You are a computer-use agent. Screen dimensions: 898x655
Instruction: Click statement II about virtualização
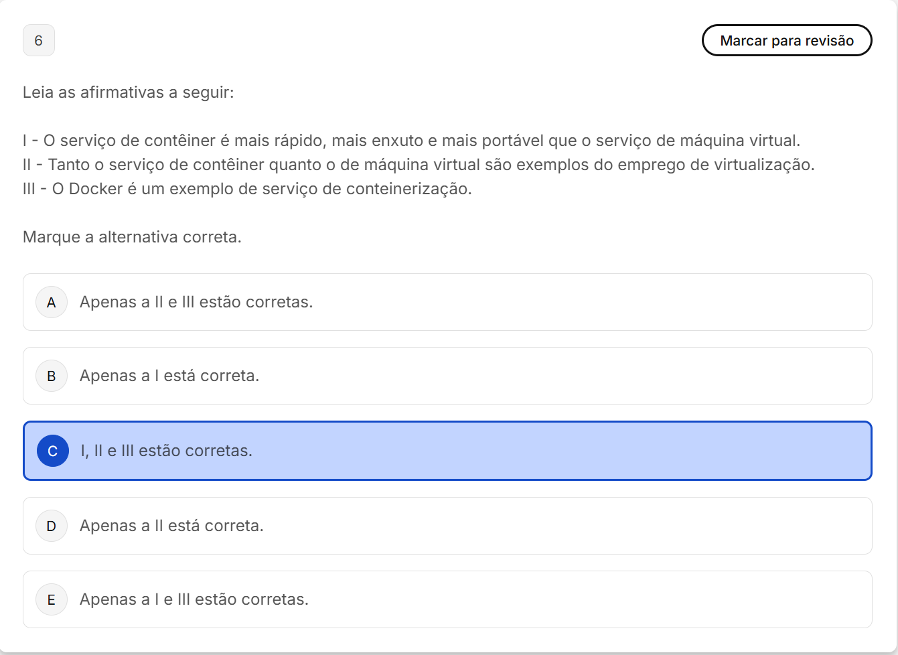click(419, 165)
